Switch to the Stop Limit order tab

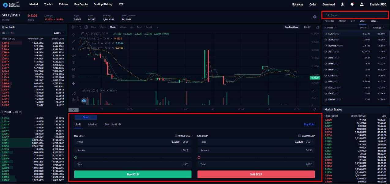coord(111,124)
